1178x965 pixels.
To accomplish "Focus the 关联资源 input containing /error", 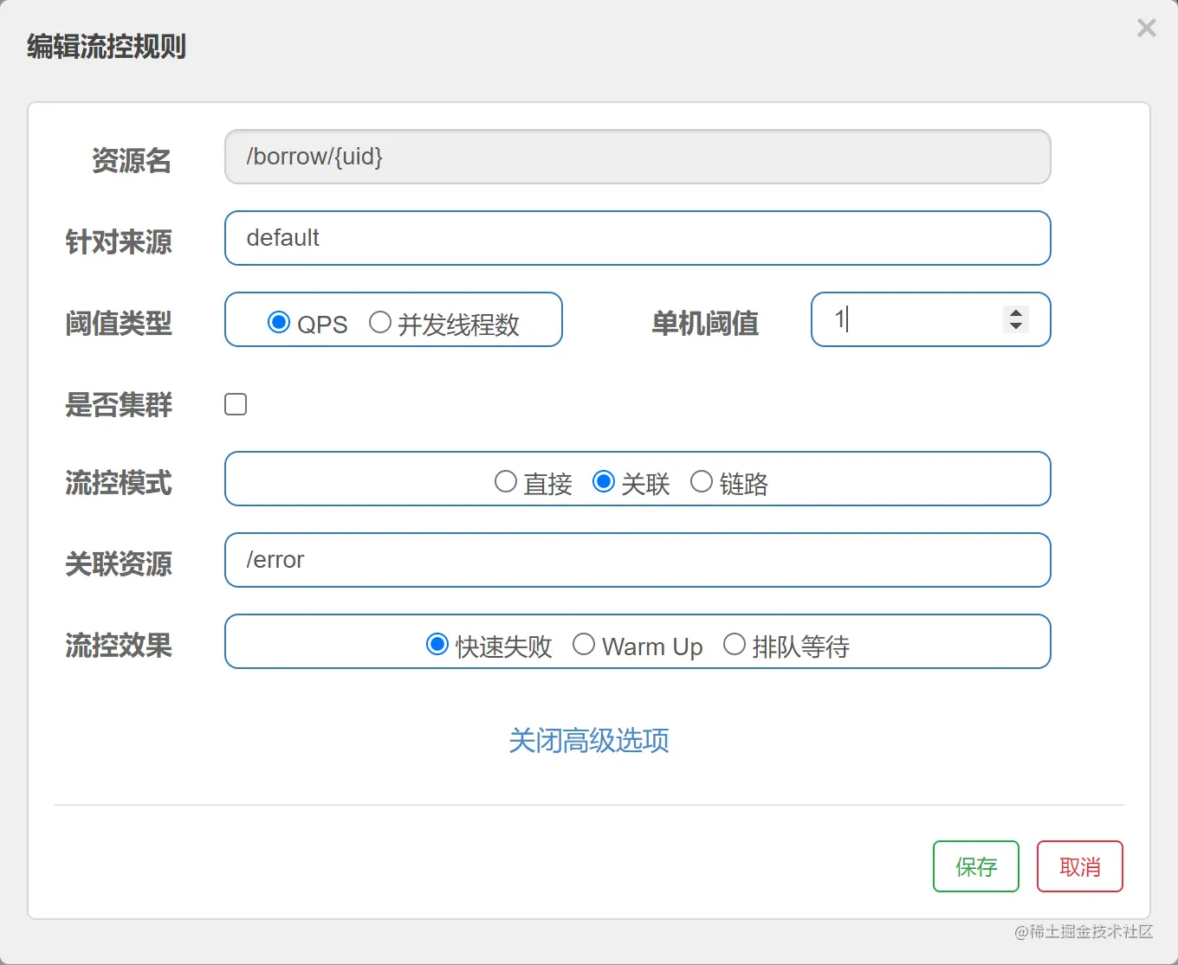I will click(638, 560).
